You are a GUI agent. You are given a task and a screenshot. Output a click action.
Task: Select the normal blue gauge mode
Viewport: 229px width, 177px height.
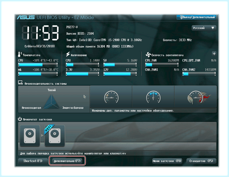tap(153, 97)
